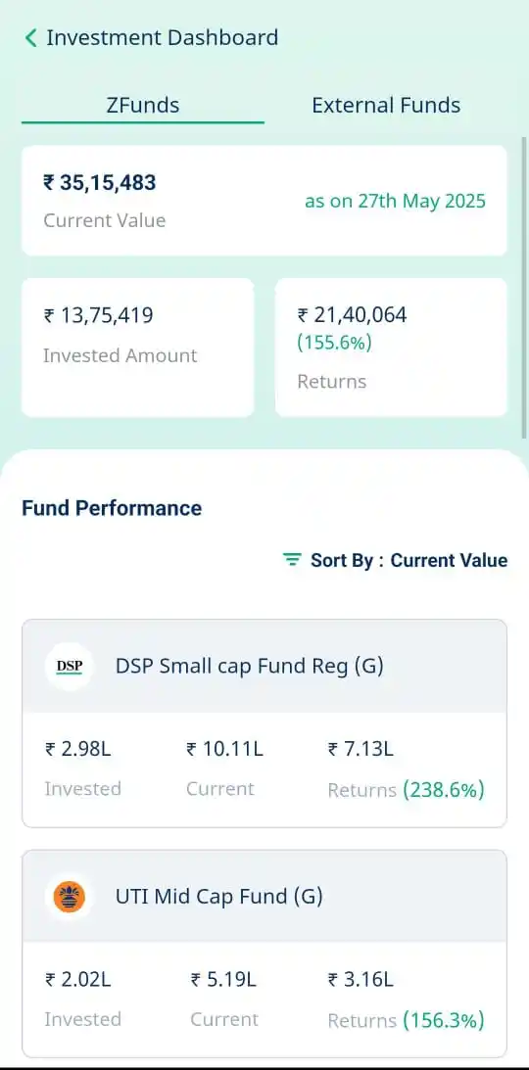
Task: Tap DSP fund returns 238.6% value
Action: pos(444,790)
